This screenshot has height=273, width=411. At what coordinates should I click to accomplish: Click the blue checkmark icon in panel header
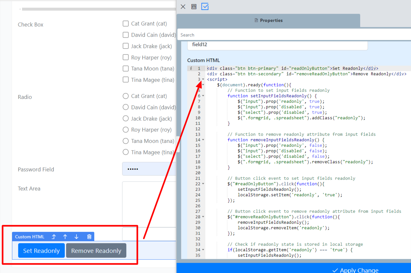click(x=205, y=6)
